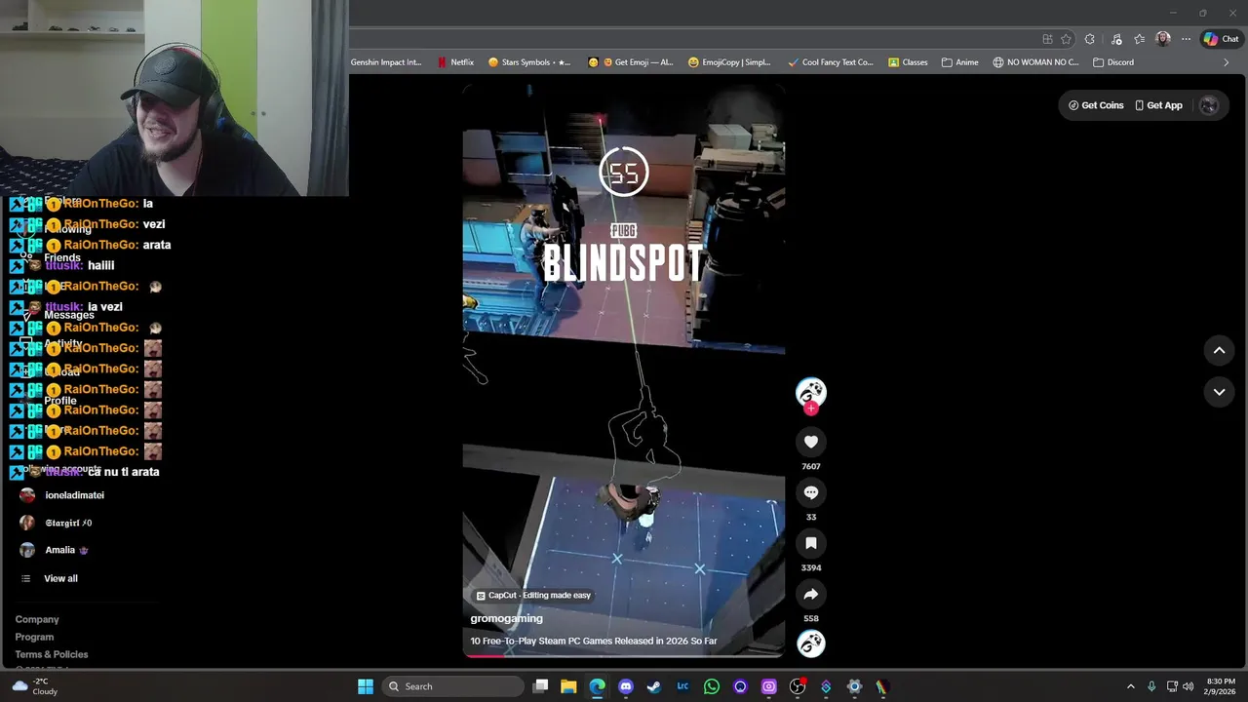Open the Netflix bookmark
This screenshot has width=1248, height=702.
point(455,62)
